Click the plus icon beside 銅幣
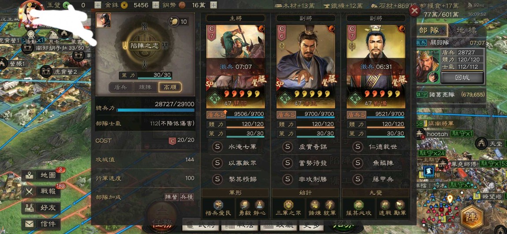The width and height of the screenshot is (507, 234). (x=213, y=5)
